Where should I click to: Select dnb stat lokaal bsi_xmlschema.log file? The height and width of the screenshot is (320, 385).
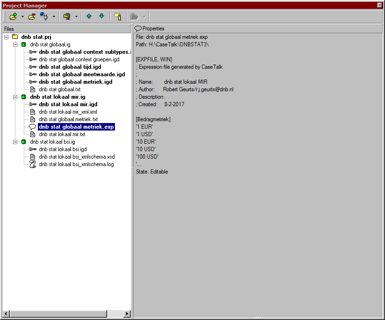[x=76, y=164]
